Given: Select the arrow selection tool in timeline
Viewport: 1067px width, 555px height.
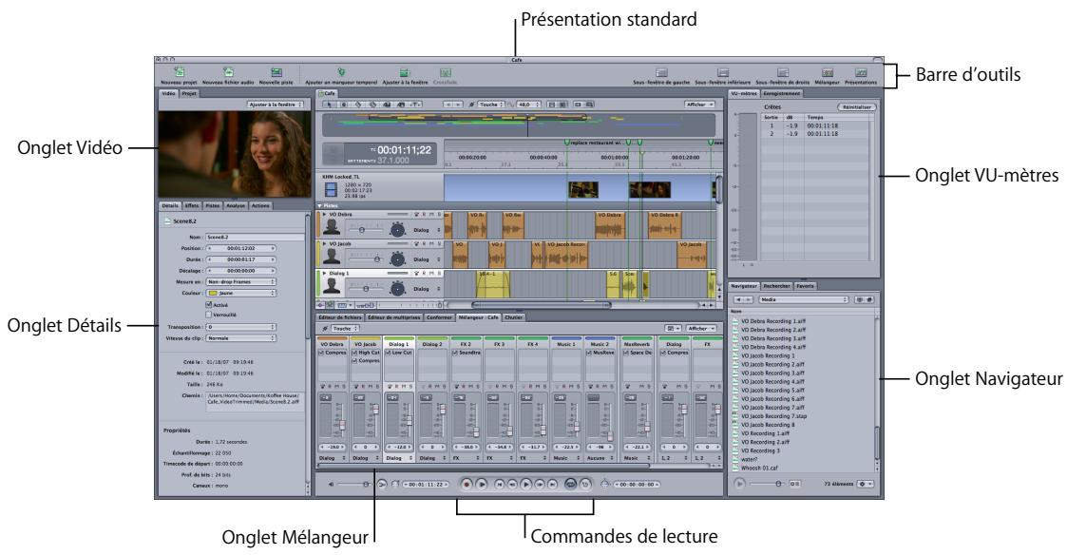Looking at the screenshot, I should point(330,105).
